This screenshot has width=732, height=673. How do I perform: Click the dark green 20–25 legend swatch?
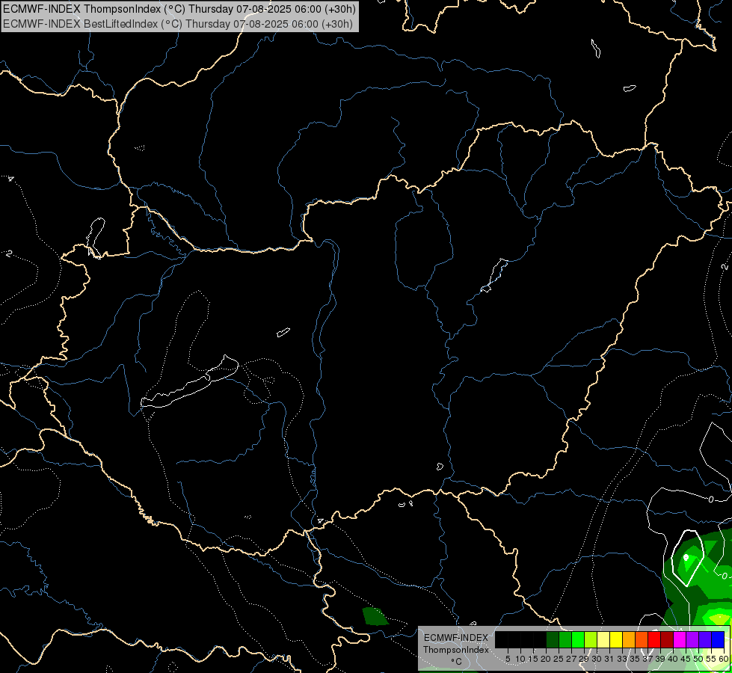553,639
